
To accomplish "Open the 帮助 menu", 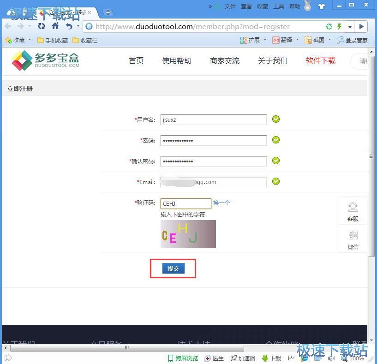I will (x=294, y=6).
